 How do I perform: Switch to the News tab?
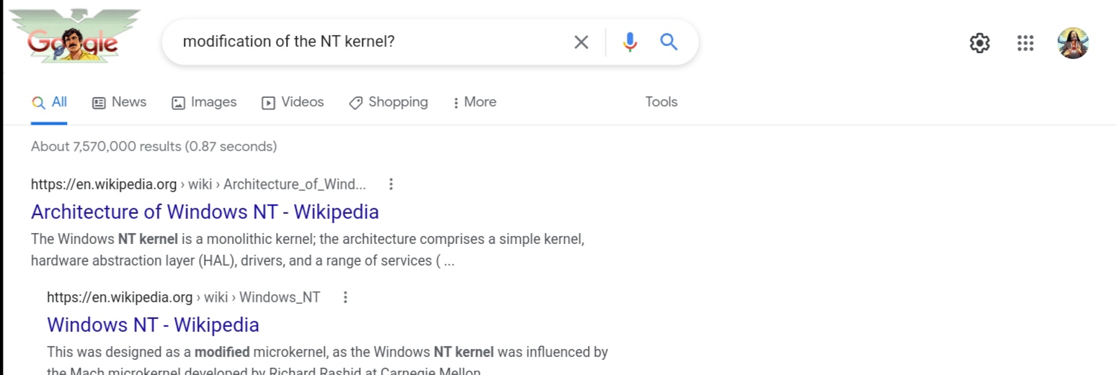point(120,102)
